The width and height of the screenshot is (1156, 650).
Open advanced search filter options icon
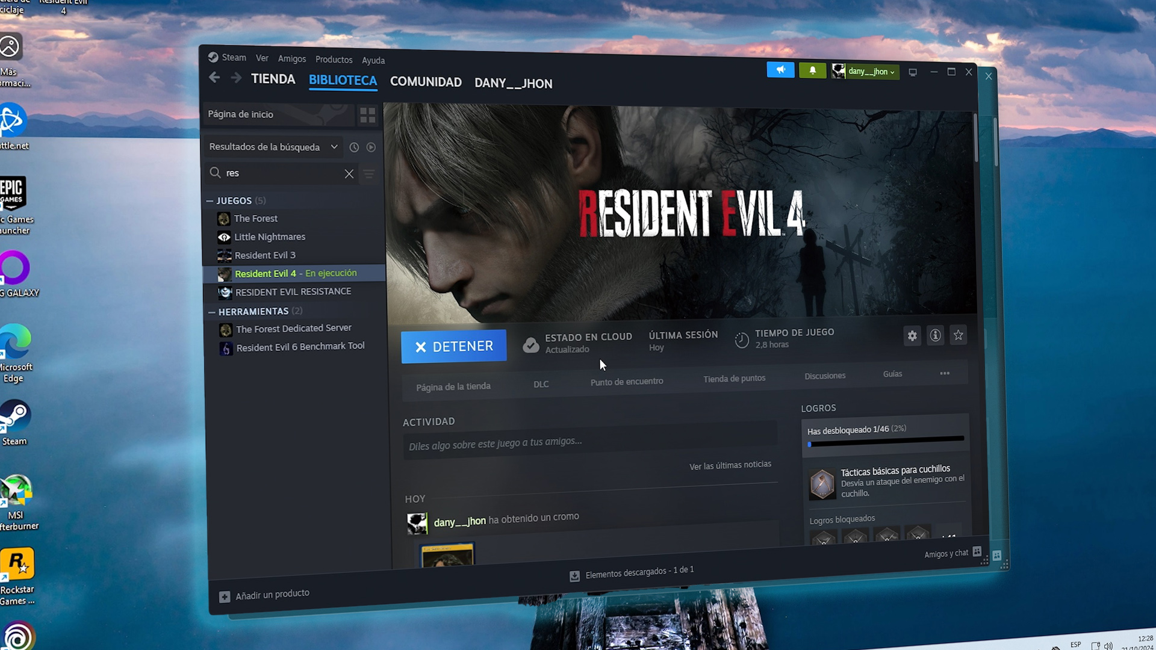(x=369, y=174)
